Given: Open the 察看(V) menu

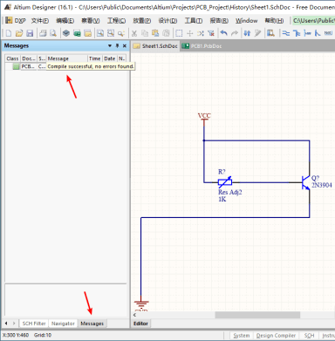Looking at the screenshot, I should [91, 20].
